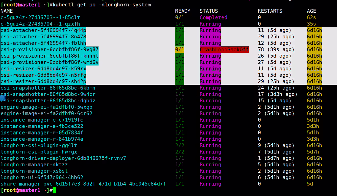
Task: Click restart count 24 (25h ago)
Action: [276, 88]
